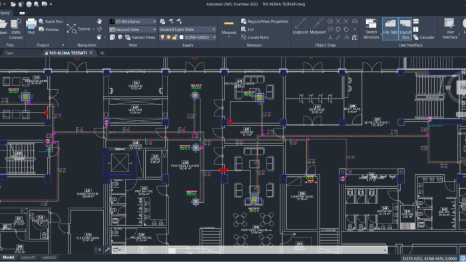Expand the 2D Wireframe visual style dropdown

[x=154, y=21]
